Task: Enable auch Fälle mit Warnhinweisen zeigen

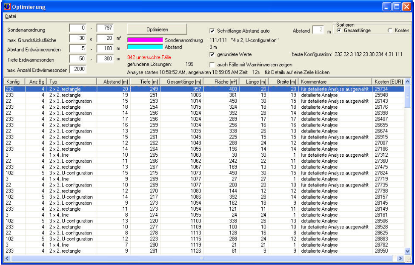Action: pyautogui.click(x=212, y=65)
